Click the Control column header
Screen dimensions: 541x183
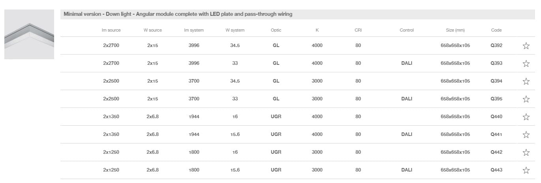pyautogui.click(x=406, y=30)
